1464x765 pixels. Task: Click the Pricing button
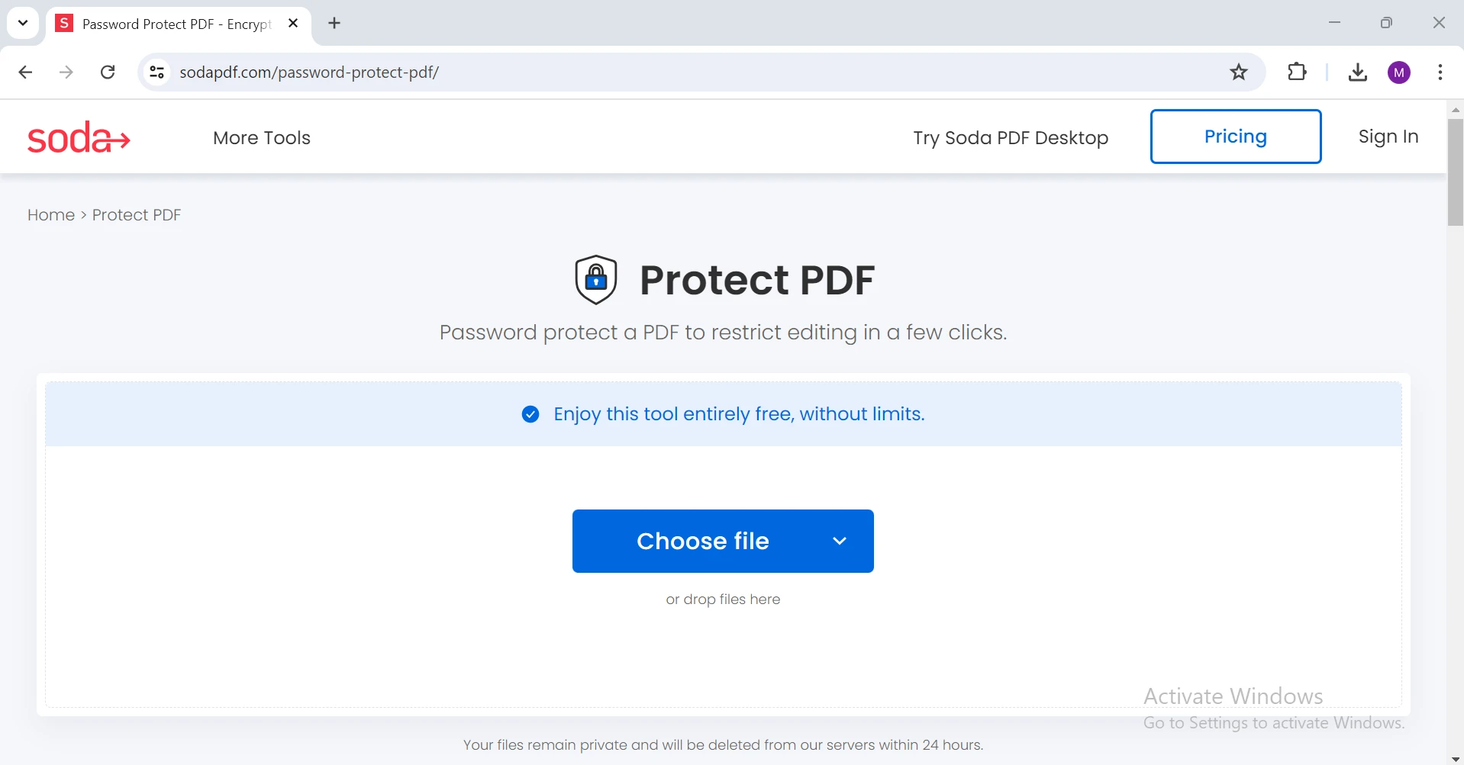(1236, 137)
